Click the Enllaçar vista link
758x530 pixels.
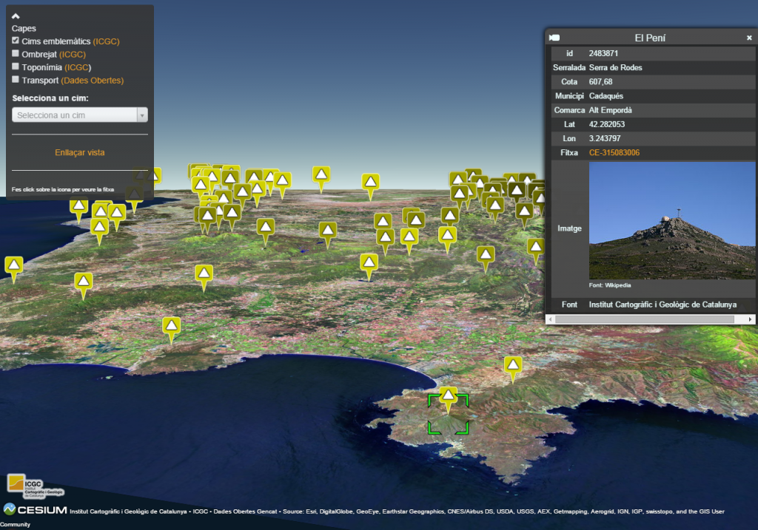click(x=80, y=152)
